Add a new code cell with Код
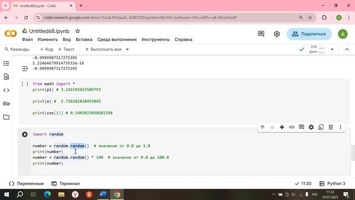The height and width of the screenshot is (200, 355). click(x=47, y=49)
